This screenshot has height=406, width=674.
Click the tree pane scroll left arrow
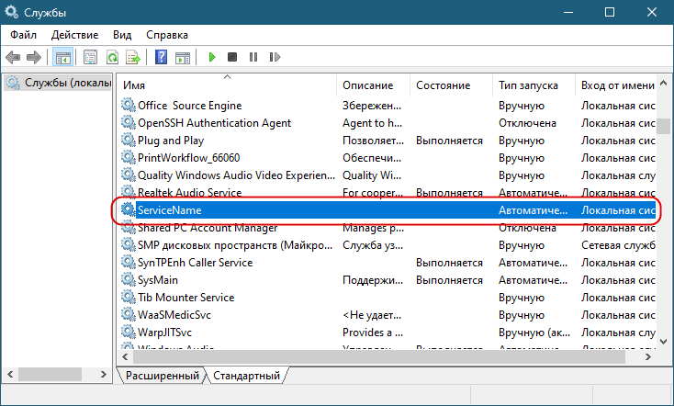[x=10, y=374]
